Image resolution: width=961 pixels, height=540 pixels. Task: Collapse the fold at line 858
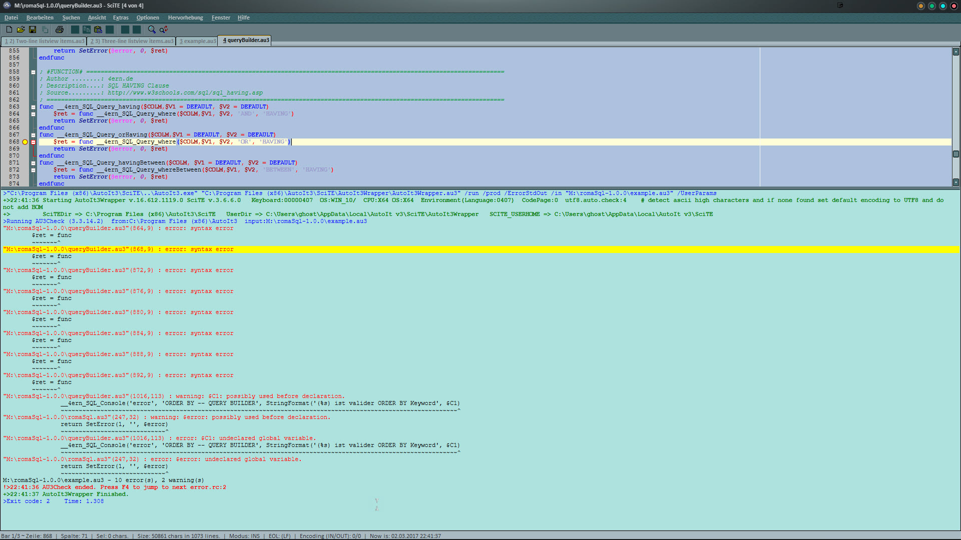click(34, 72)
